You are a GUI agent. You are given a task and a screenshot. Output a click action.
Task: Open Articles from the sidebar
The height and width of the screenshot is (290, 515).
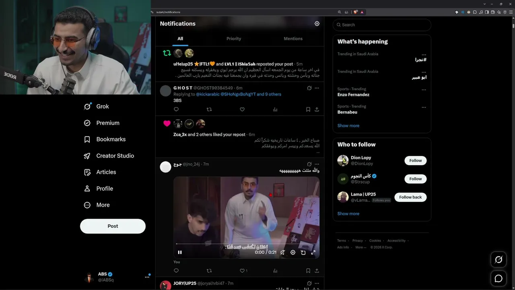pos(100,172)
